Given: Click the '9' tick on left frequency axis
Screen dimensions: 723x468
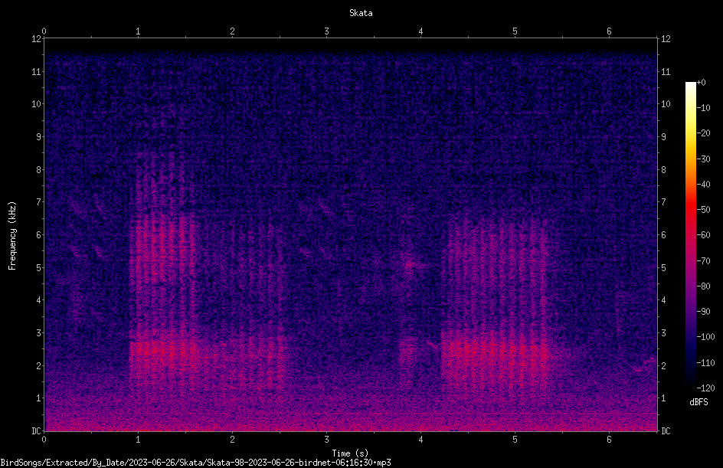Looking at the screenshot, I should click(x=39, y=137).
